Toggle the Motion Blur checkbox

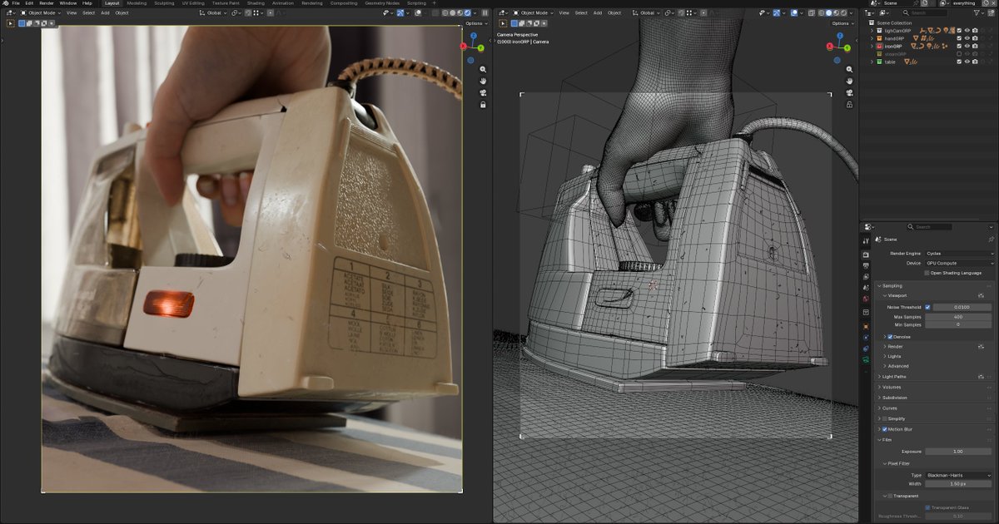[884, 429]
